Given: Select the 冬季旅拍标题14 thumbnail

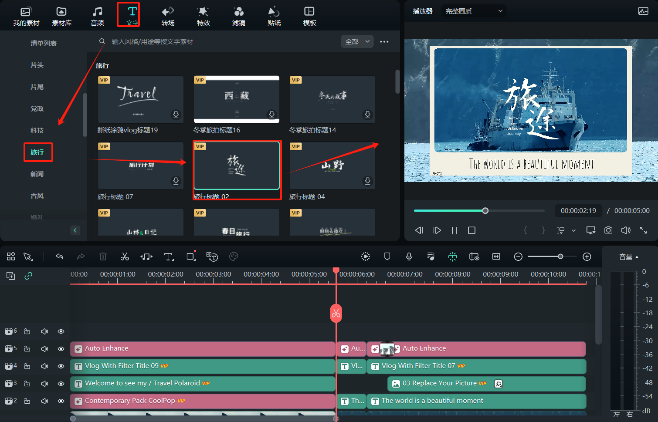Looking at the screenshot, I should pyautogui.click(x=332, y=99).
